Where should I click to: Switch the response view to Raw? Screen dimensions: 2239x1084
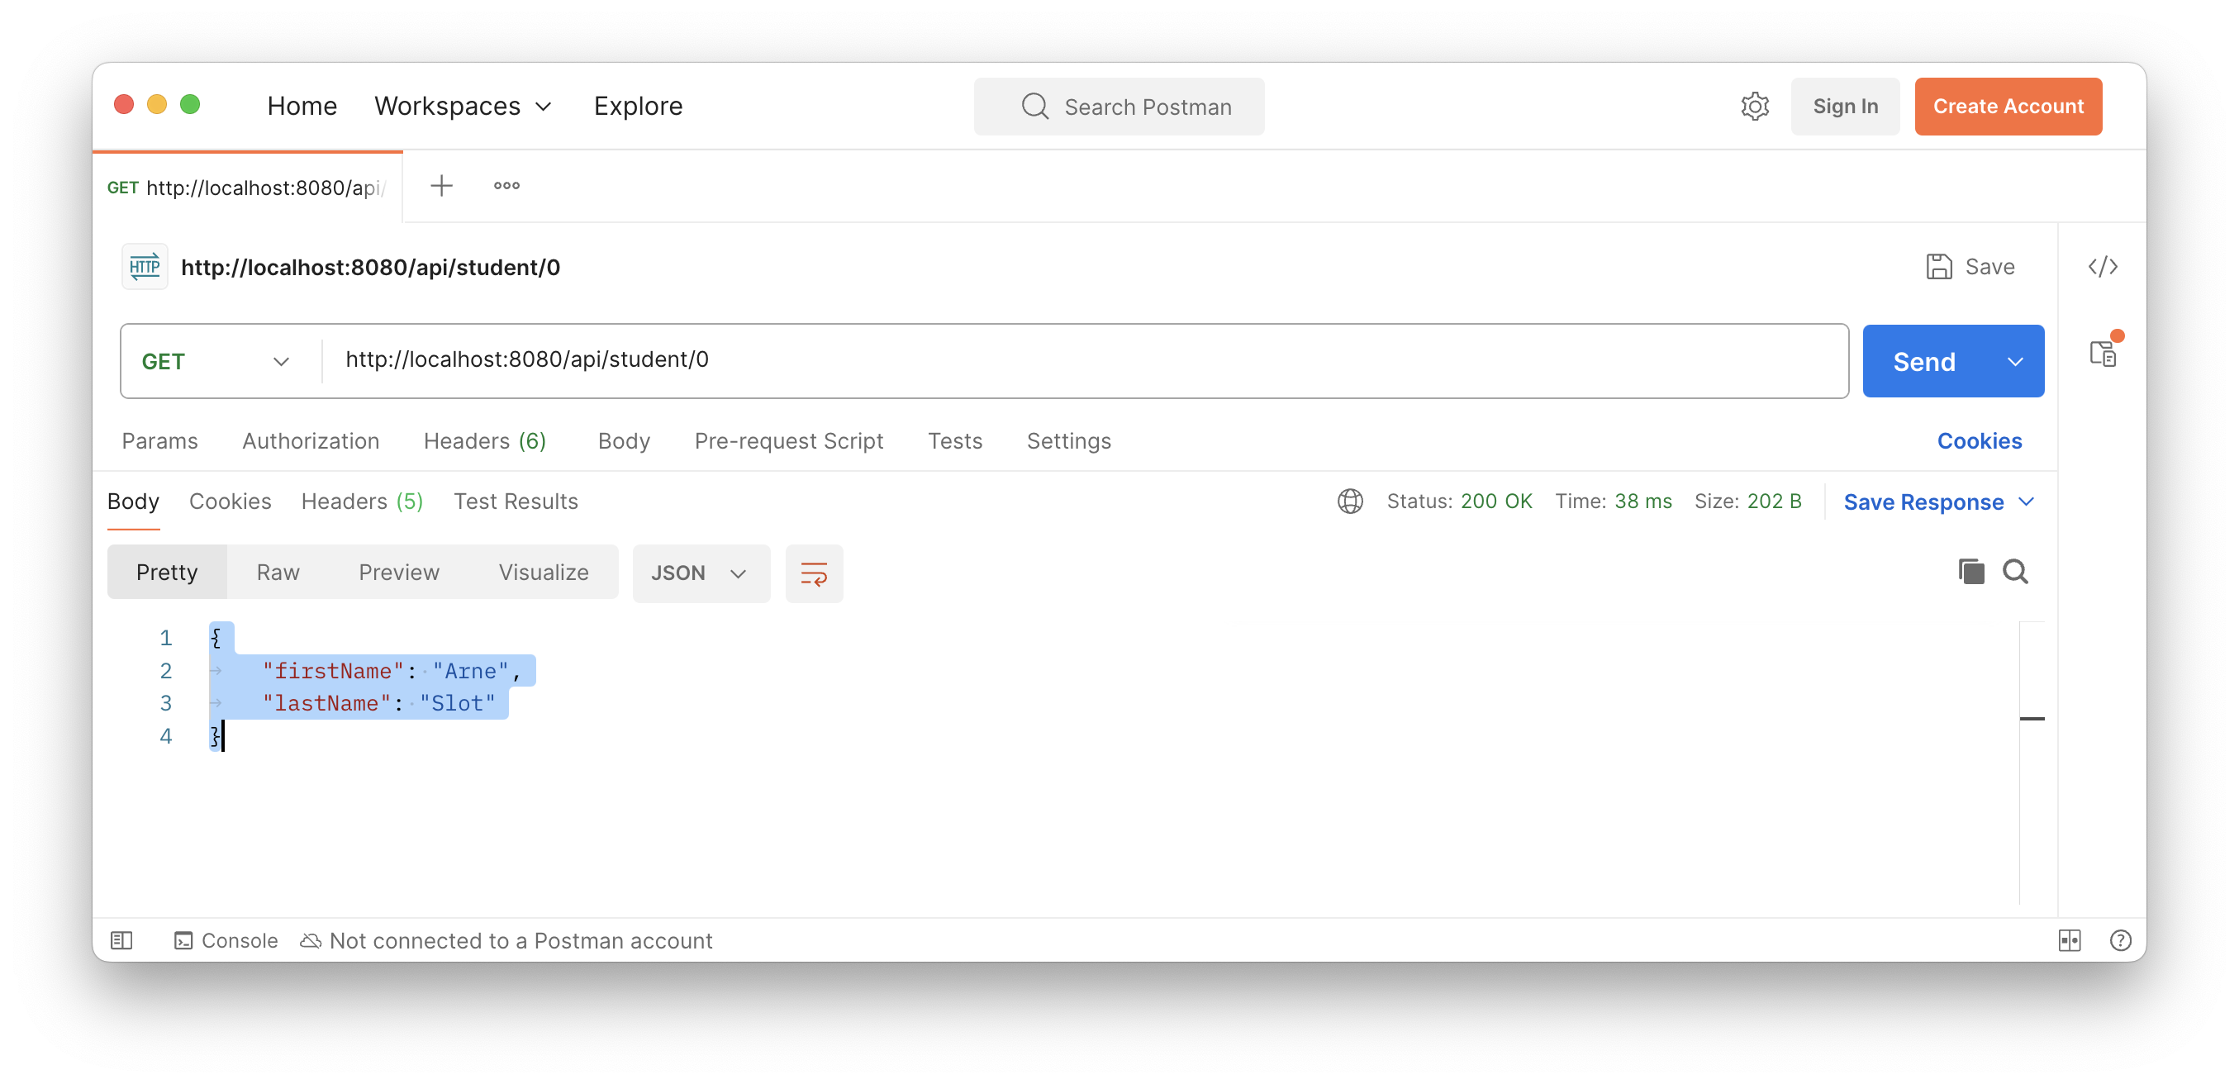(x=278, y=572)
